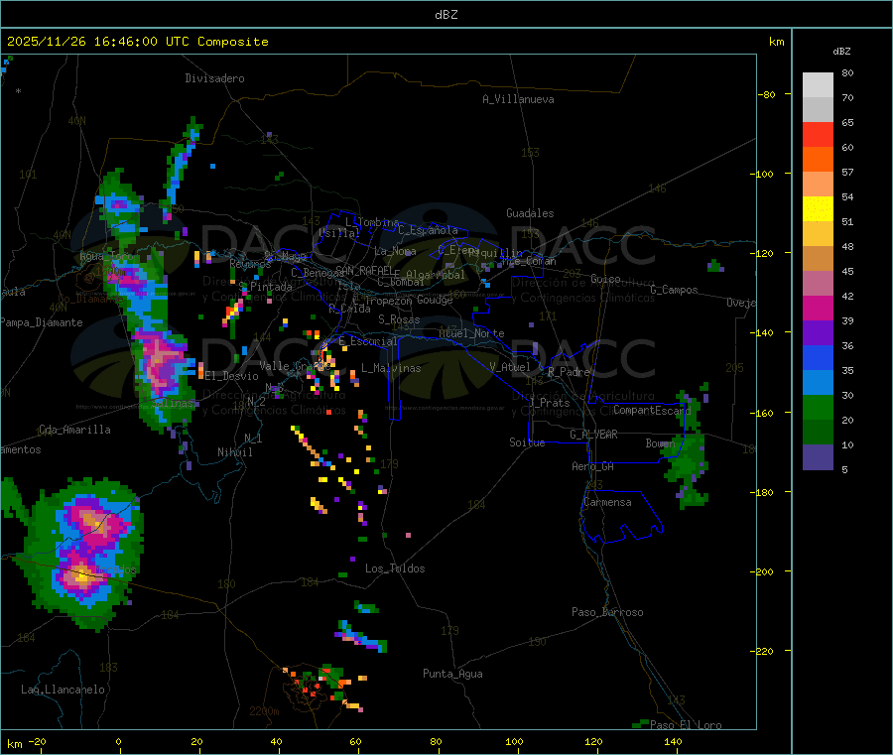This screenshot has width=893, height=755.
Task: Click the 'A_Villanueva' place label
Action: click(x=518, y=99)
